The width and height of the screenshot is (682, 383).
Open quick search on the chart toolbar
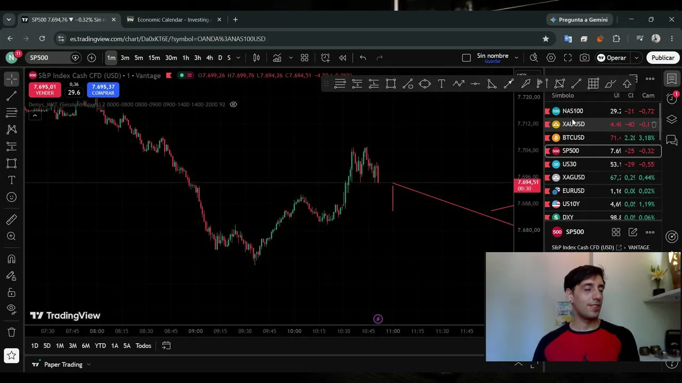click(534, 57)
